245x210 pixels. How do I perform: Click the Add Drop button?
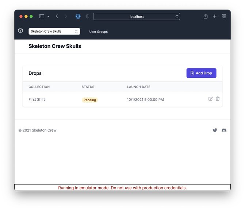coord(201,73)
